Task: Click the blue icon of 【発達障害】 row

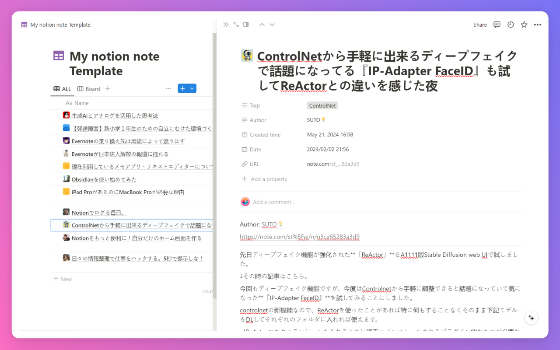Action: tap(66, 128)
